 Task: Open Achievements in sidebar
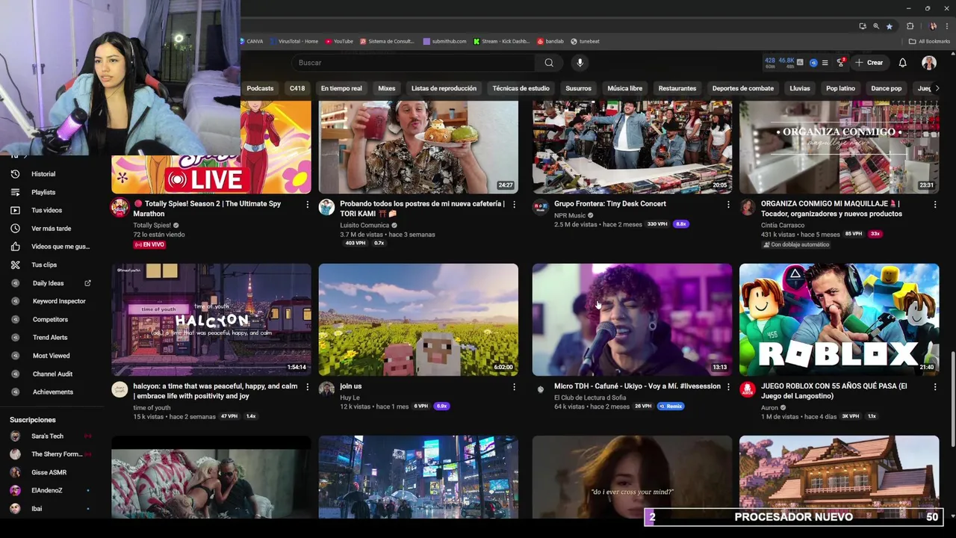(52, 392)
